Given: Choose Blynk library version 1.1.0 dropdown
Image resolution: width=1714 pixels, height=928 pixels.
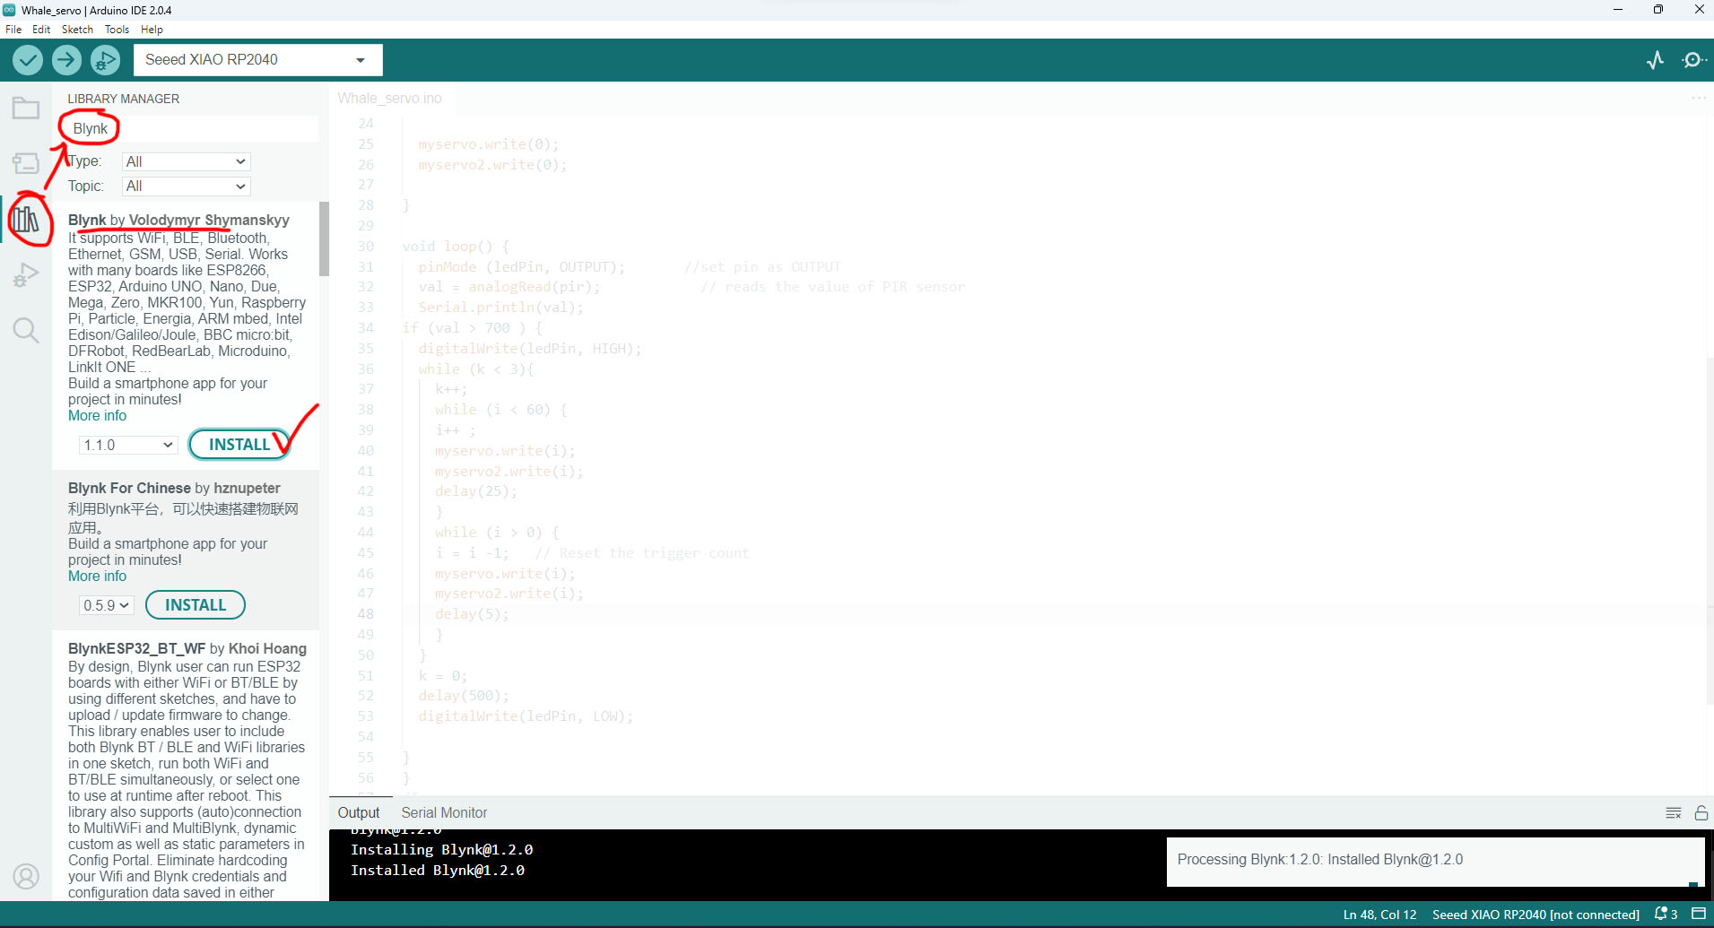Looking at the screenshot, I should click(x=127, y=445).
